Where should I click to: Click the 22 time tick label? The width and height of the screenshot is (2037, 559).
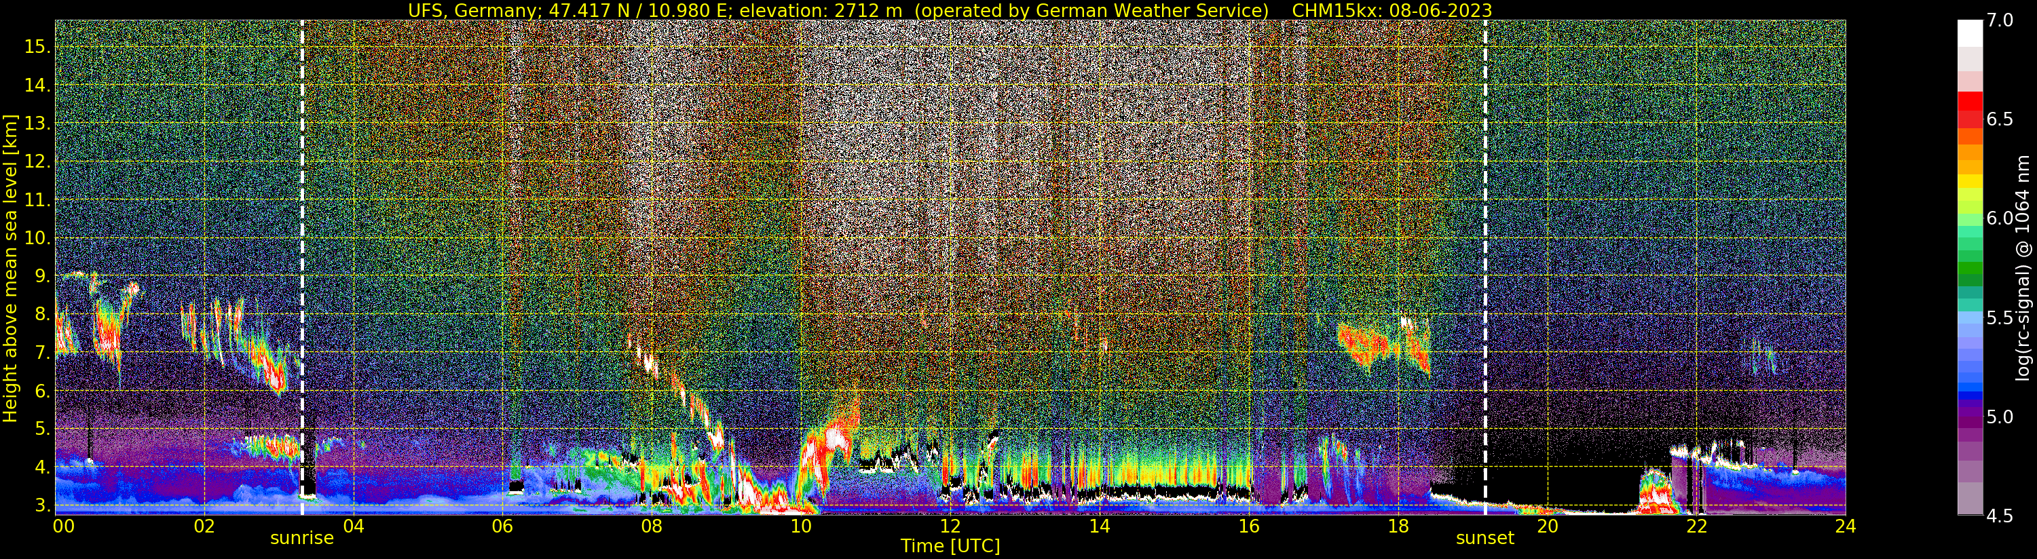tap(1696, 526)
